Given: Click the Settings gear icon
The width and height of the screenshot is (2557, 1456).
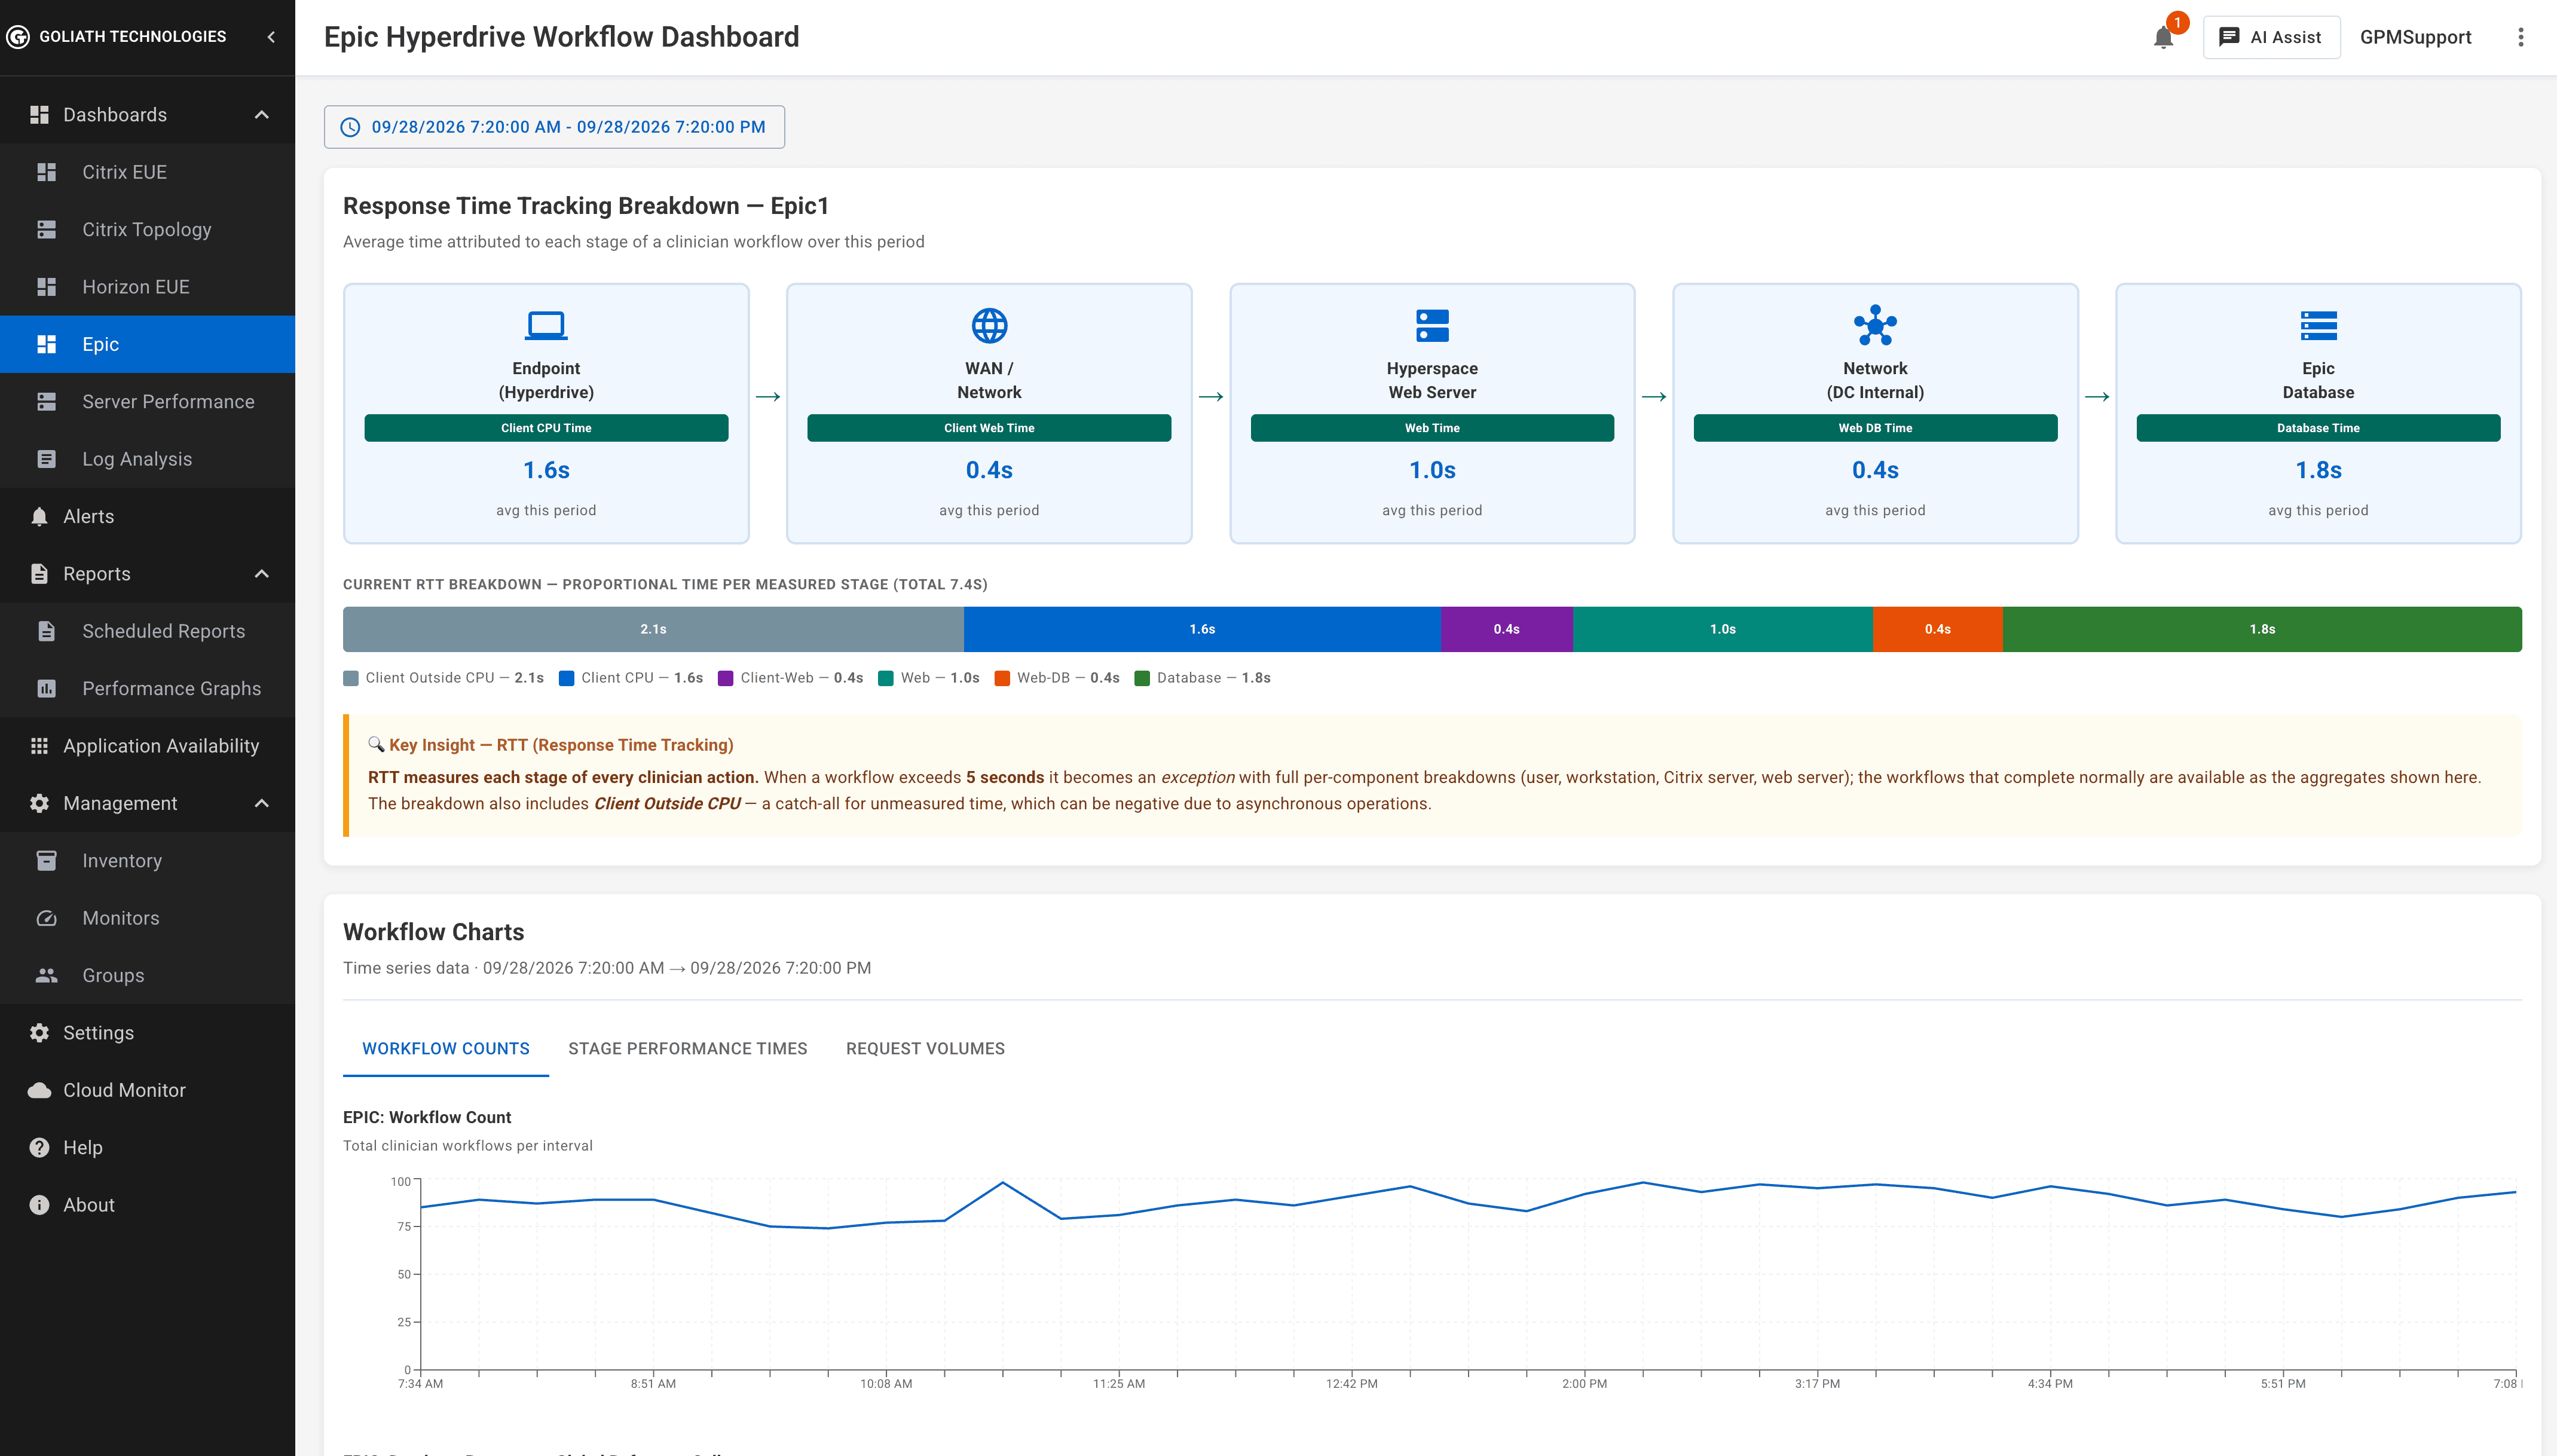Looking at the screenshot, I should pyautogui.click(x=39, y=1033).
